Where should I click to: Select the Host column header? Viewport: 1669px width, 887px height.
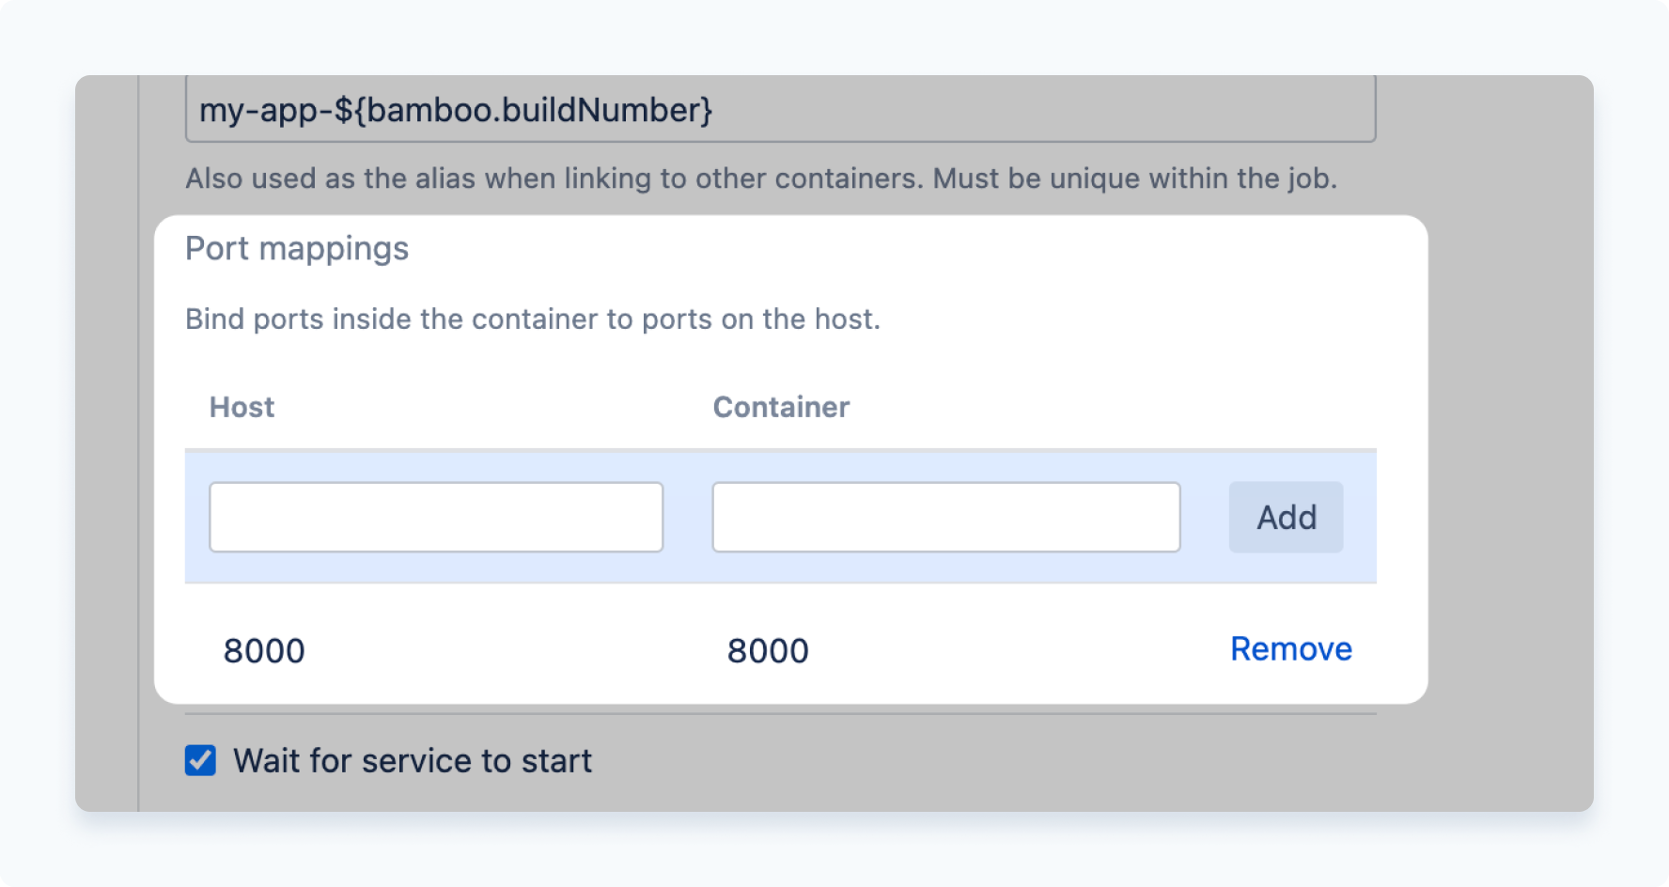[242, 407]
